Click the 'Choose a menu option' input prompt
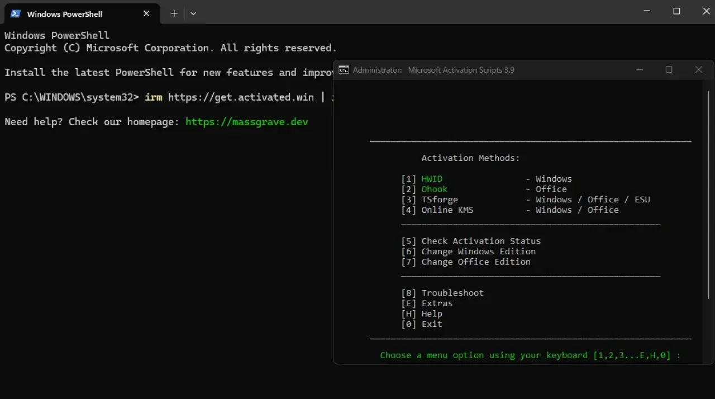The width and height of the screenshot is (715, 399). pos(530,355)
